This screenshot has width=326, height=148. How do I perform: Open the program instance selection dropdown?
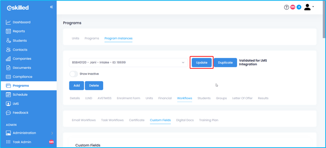tap(128, 63)
